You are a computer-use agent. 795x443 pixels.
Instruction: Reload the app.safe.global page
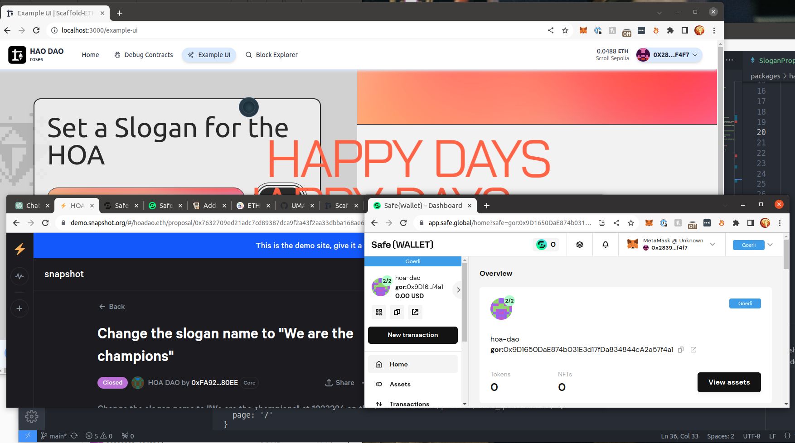403,223
